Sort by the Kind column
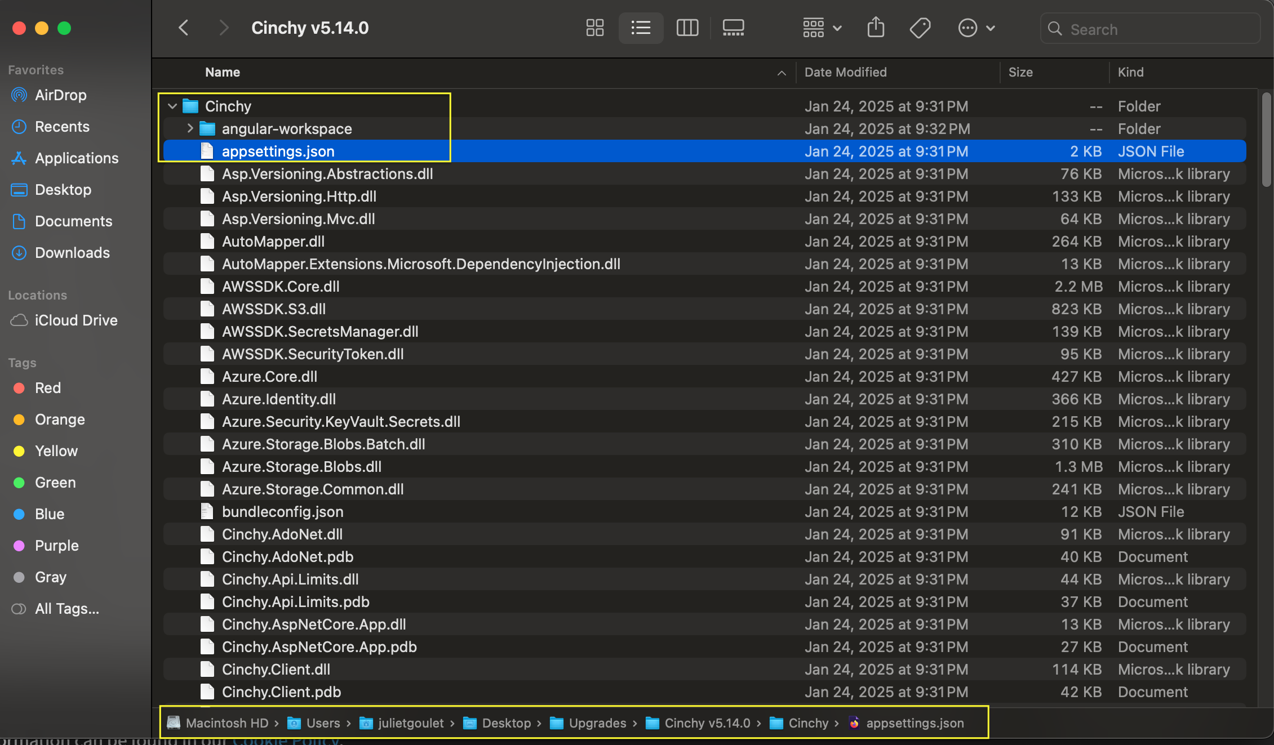Viewport: 1274px width, 745px height. coord(1130,72)
